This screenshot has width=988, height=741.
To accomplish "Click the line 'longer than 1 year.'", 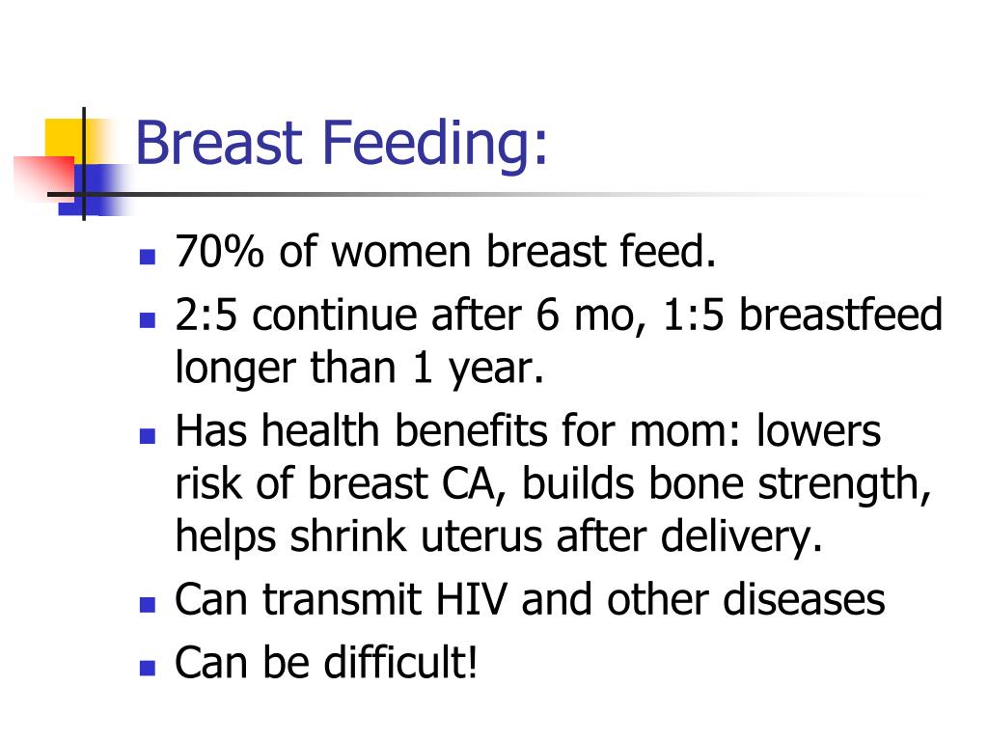I will 359,368.
